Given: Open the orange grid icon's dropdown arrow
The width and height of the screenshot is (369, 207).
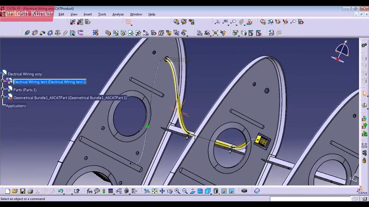Looking at the screenshot, I should tap(131, 25).
